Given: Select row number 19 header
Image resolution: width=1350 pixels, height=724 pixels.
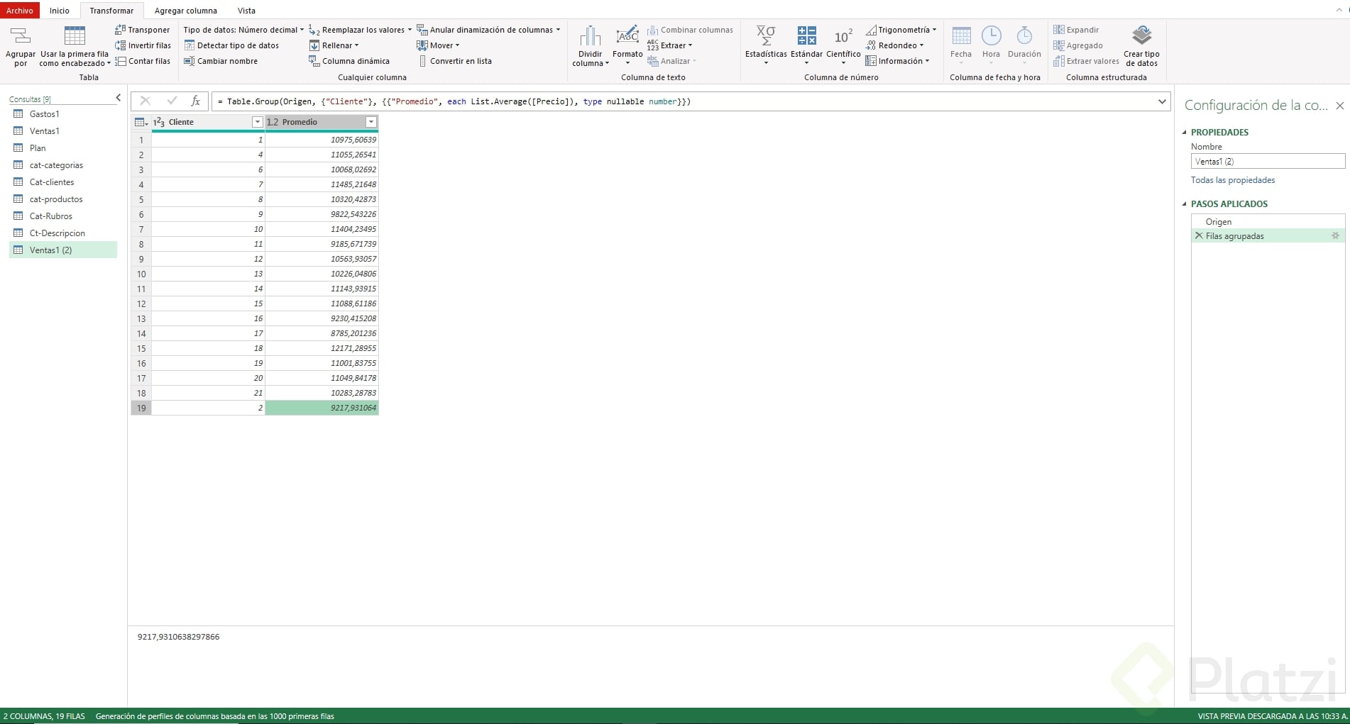Looking at the screenshot, I should pyautogui.click(x=141, y=408).
